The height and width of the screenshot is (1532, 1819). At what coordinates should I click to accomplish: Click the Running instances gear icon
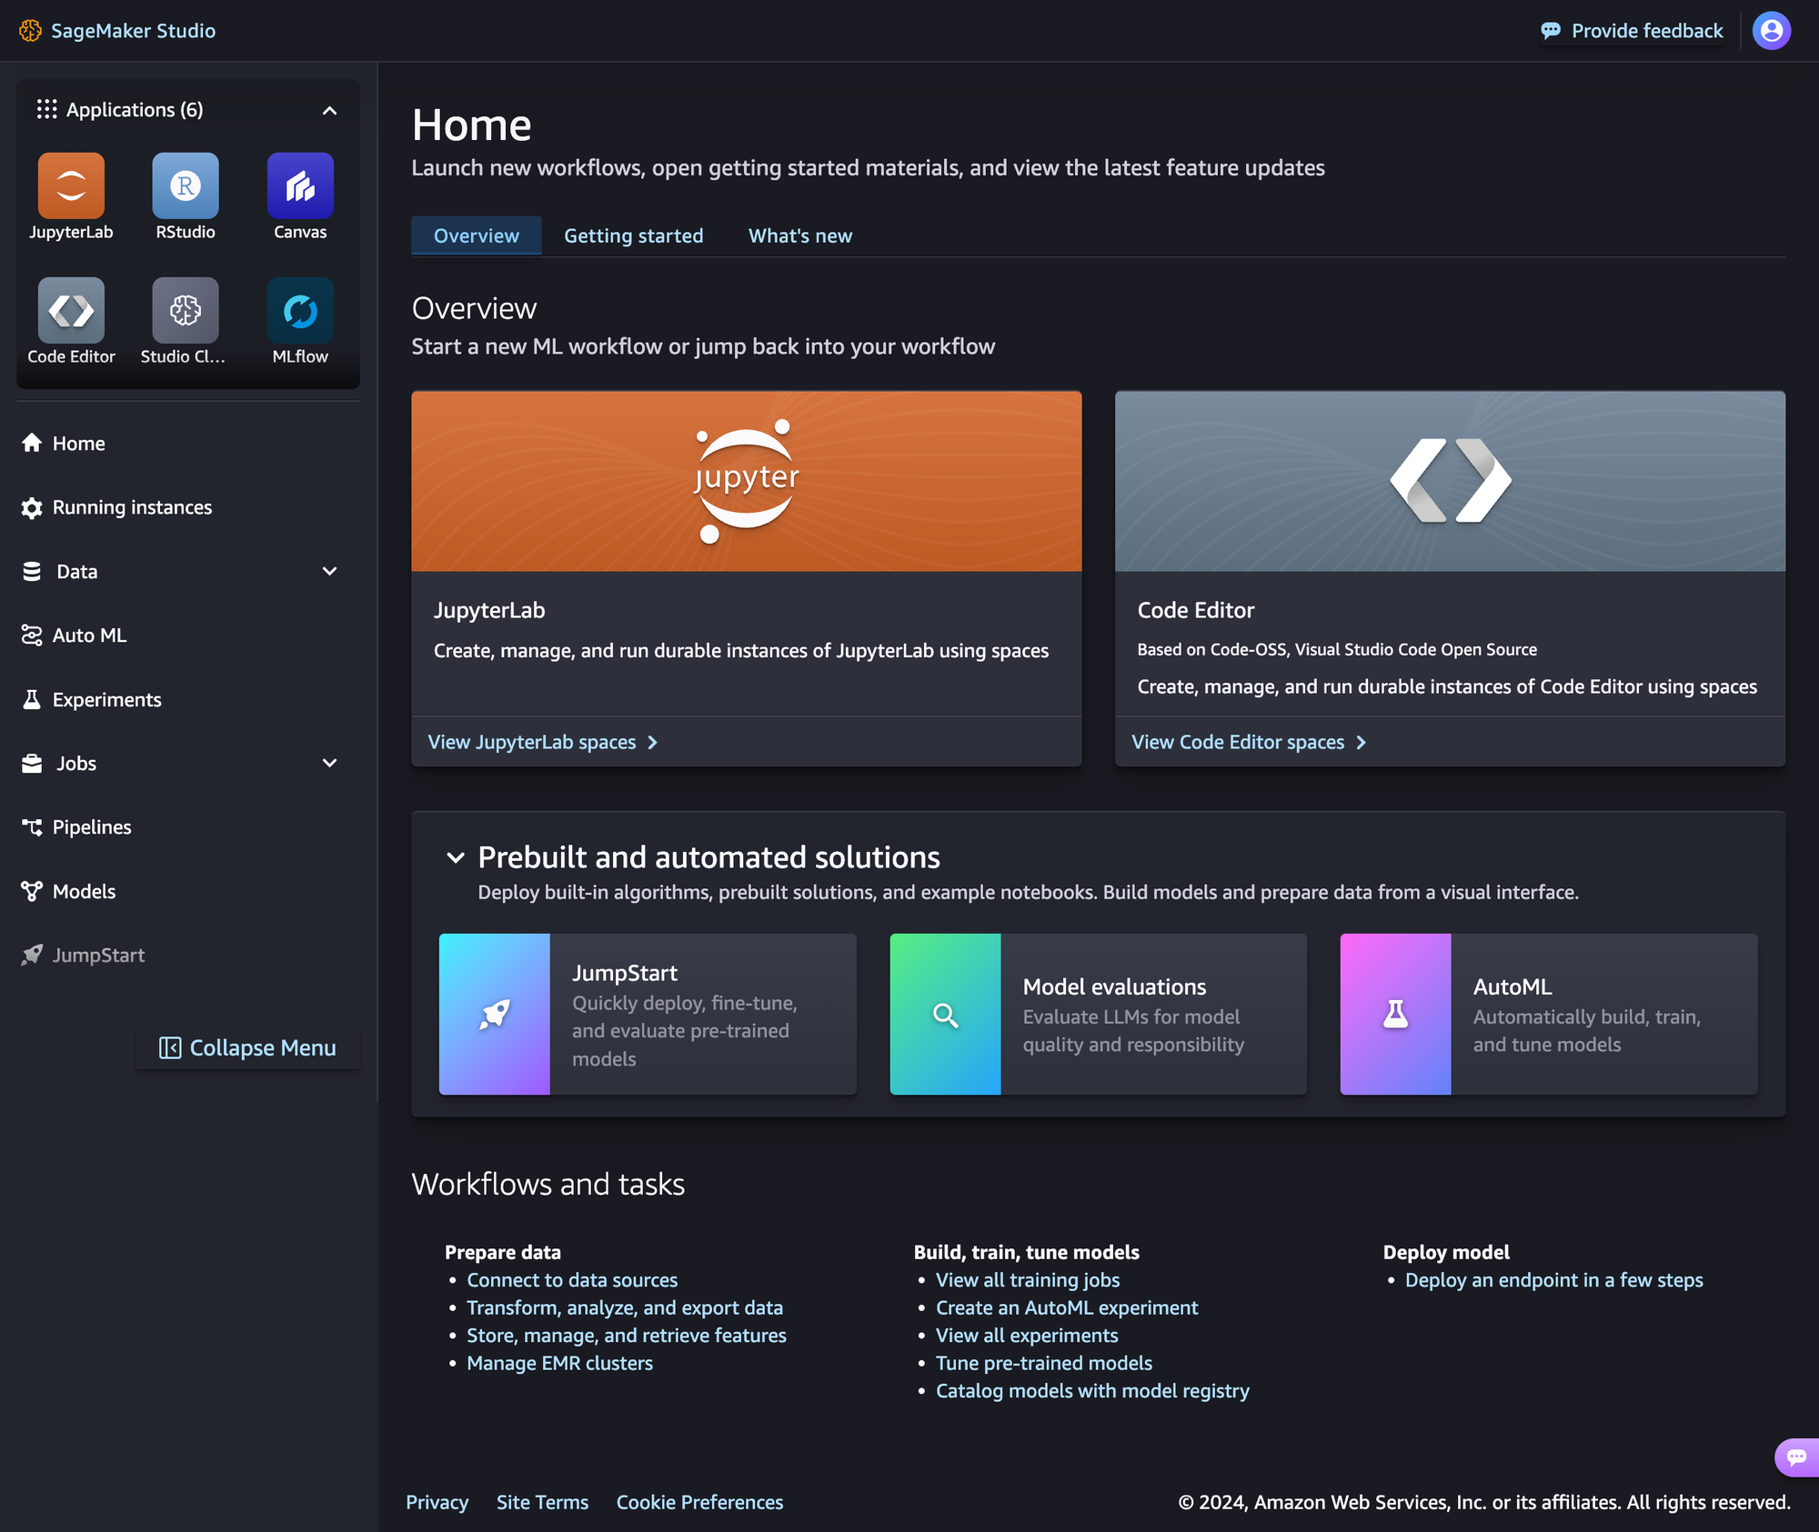tap(32, 507)
